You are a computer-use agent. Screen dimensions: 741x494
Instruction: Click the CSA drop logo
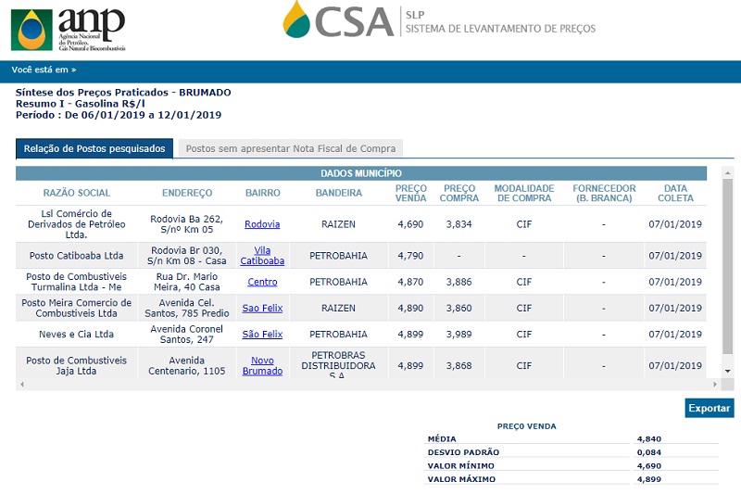[x=298, y=19]
